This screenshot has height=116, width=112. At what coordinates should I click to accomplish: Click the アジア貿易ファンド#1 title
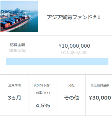(74, 17)
